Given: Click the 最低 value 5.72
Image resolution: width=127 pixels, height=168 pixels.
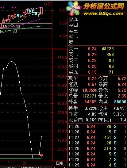Looking at the screenshot, I should point(122,90).
